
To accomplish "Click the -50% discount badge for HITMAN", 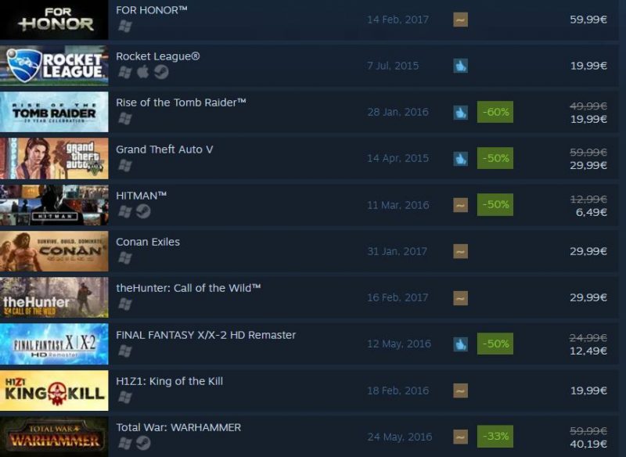I will [495, 205].
